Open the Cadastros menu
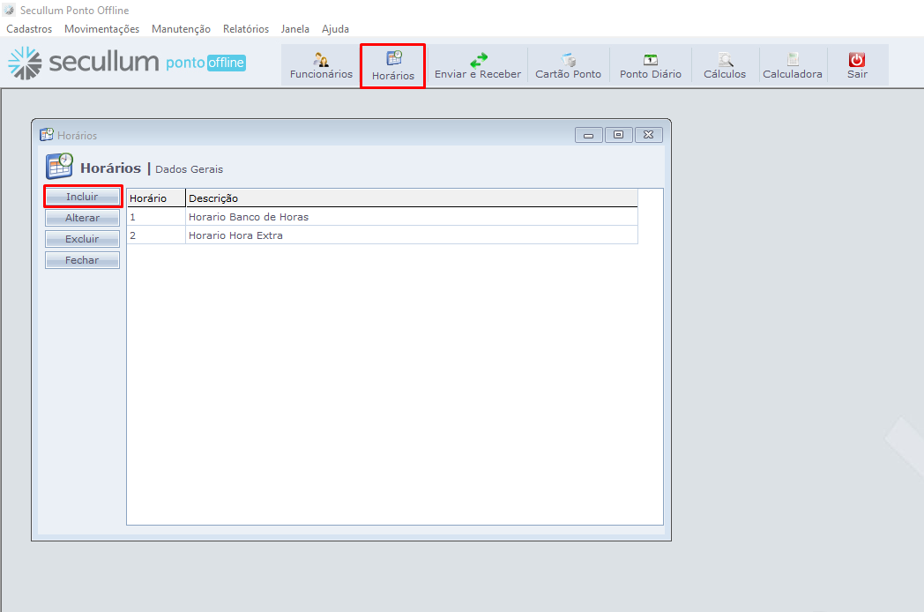Screen dimensions: 924x612 coord(29,29)
